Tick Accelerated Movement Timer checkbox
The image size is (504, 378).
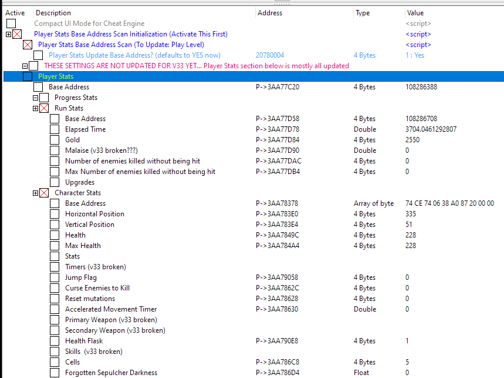pos(55,309)
